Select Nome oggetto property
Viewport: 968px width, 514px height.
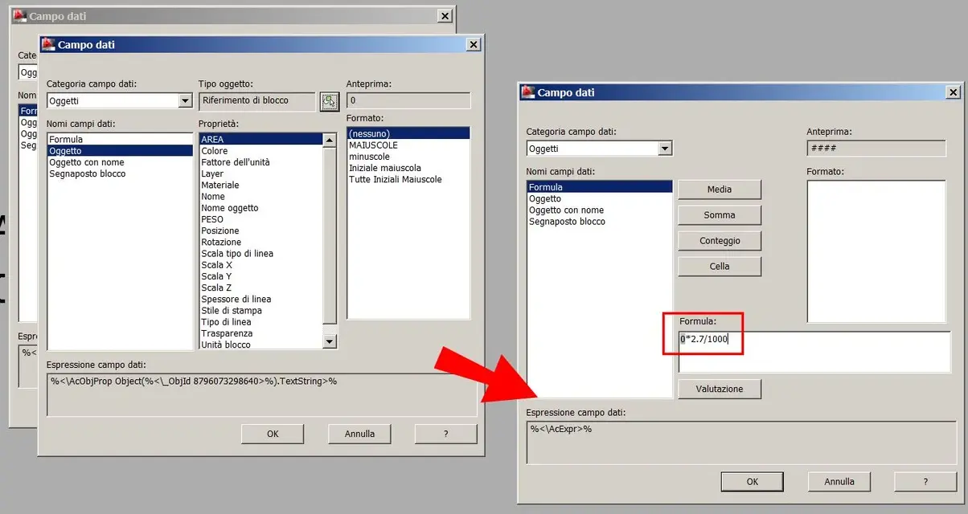pyautogui.click(x=260, y=208)
